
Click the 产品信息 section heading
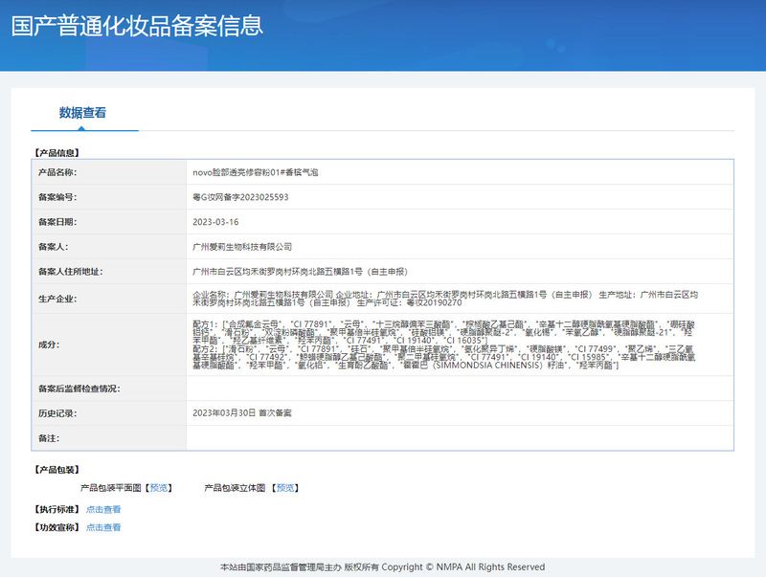pos(56,153)
